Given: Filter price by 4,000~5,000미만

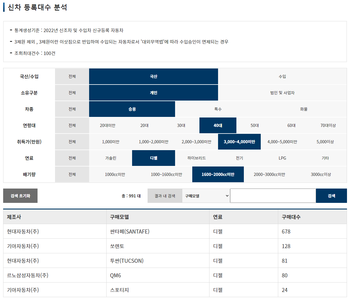Looking at the screenshot, I should pos(282,142).
